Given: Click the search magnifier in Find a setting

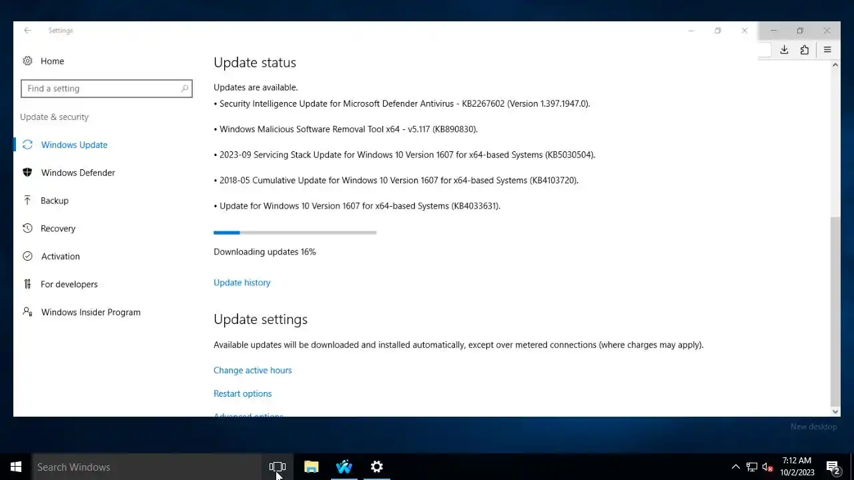Looking at the screenshot, I should tap(185, 89).
